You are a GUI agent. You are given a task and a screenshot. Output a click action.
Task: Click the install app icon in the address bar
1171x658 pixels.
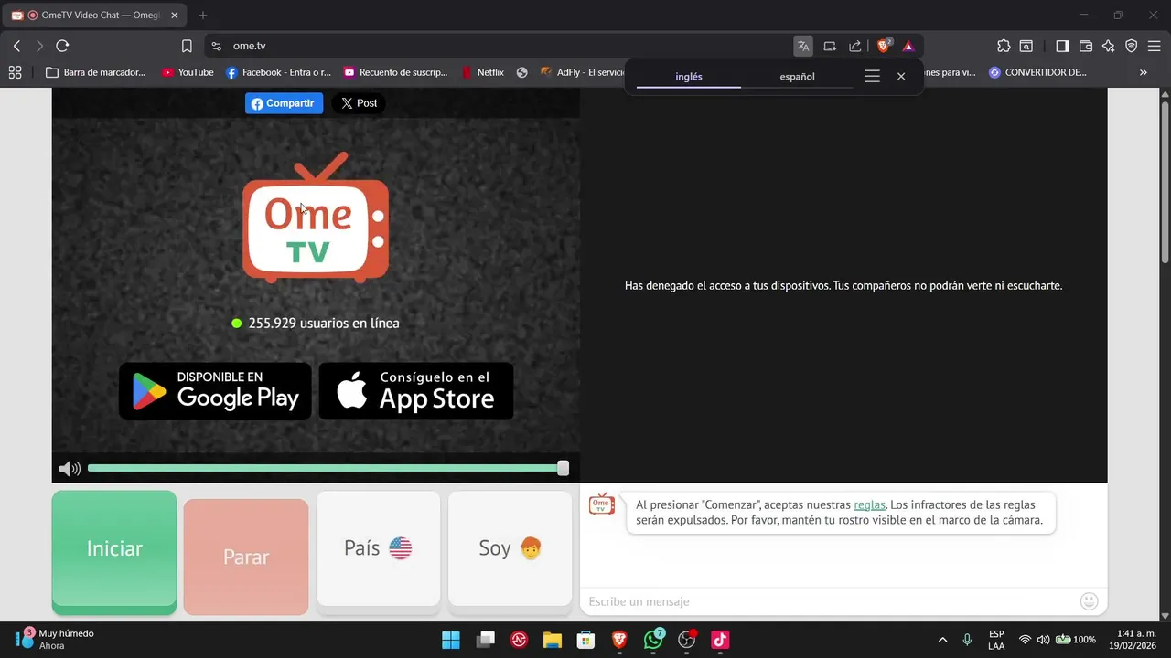click(830, 46)
